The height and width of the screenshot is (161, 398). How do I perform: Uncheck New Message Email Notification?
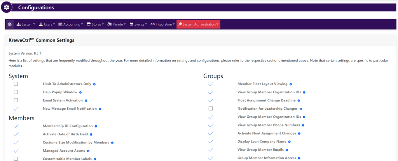point(16,108)
